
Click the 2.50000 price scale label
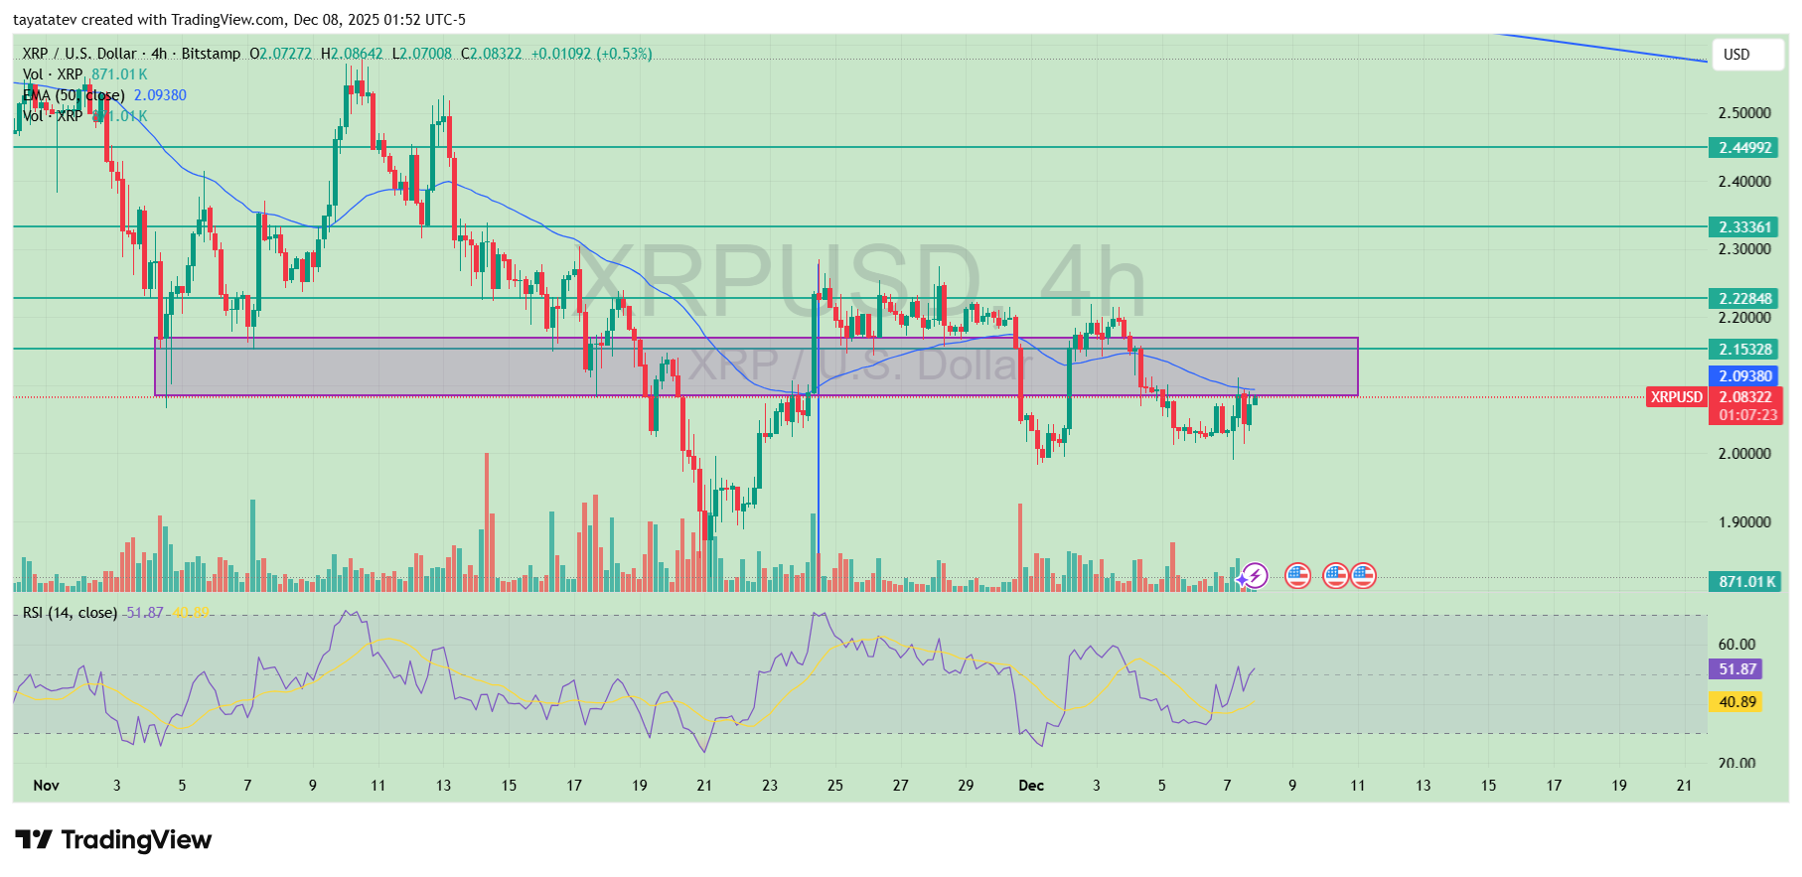[x=1744, y=113]
